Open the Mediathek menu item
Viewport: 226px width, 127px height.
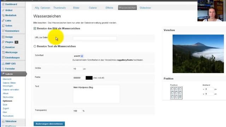11,16
